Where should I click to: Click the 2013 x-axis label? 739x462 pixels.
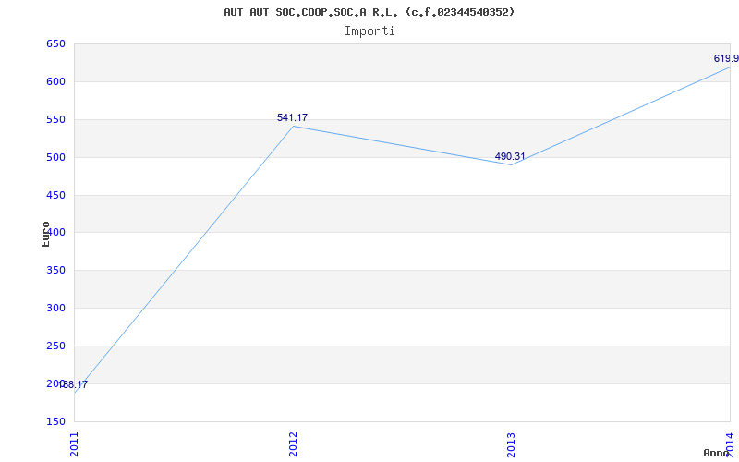[512, 444]
